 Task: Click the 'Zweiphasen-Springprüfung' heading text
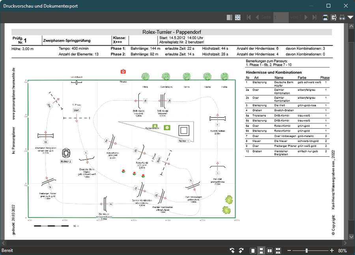[67, 41]
